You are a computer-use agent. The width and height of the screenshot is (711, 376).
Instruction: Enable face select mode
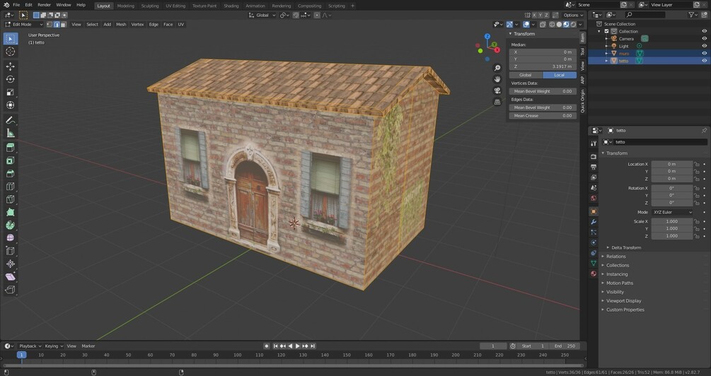pyautogui.click(x=64, y=25)
